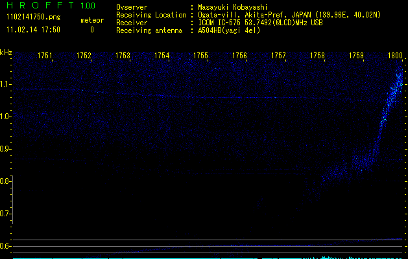Screen dimensions: 408x259
Task: Click time marker 1757
Action: [278, 56]
